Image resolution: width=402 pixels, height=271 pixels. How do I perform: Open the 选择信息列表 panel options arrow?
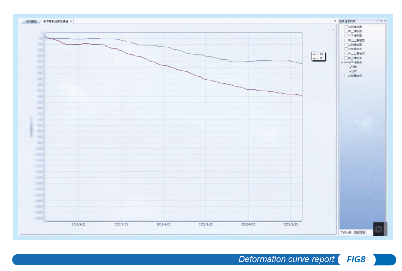(x=378, y=21)
